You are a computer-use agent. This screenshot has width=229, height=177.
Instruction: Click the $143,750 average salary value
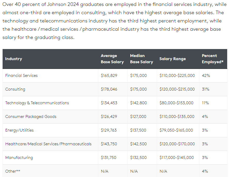109,144
